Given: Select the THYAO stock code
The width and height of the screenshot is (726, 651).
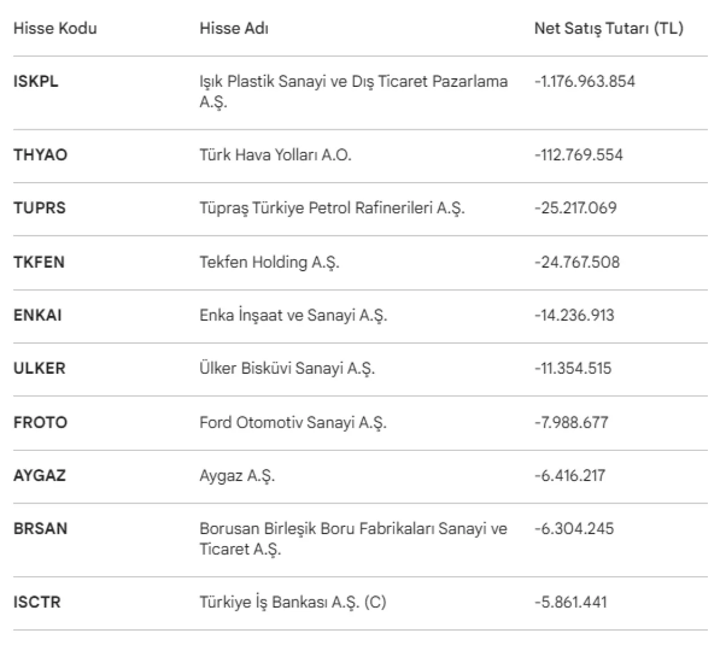Looking at the screenshot, I should (x=40, y=155).
